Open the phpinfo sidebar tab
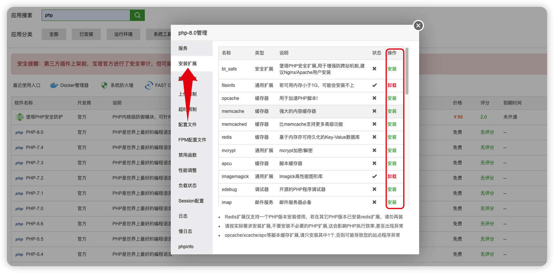This screenshot has height=273, width=554. pos(192,247)
